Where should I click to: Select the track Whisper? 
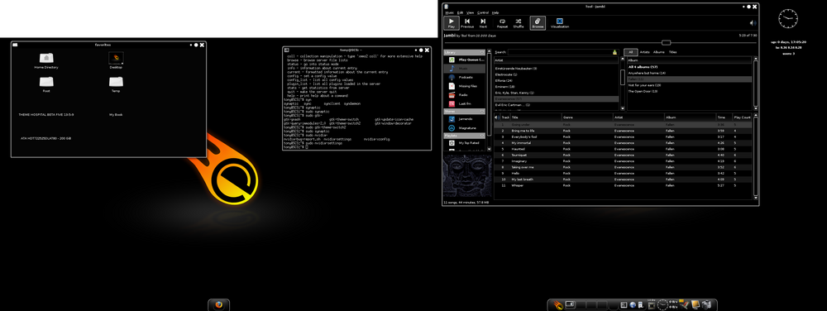[624, 185]
